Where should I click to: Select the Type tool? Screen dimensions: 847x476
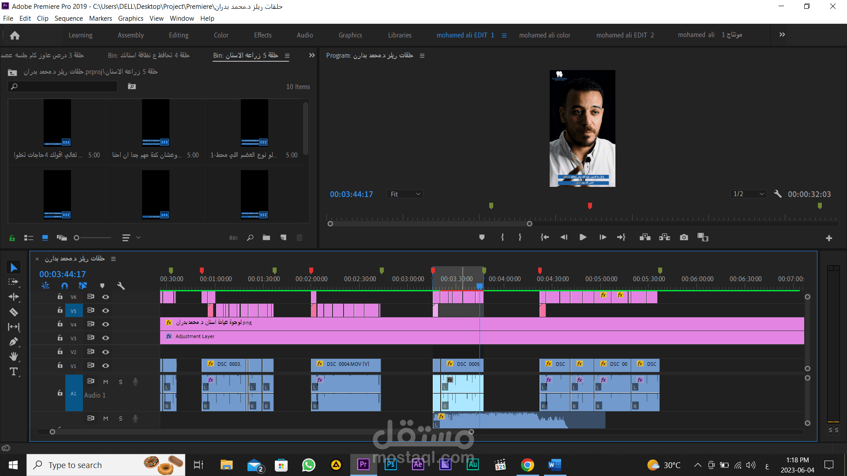pyautogui.click(x=14, y=372)
